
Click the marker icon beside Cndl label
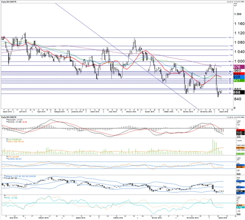5,178
